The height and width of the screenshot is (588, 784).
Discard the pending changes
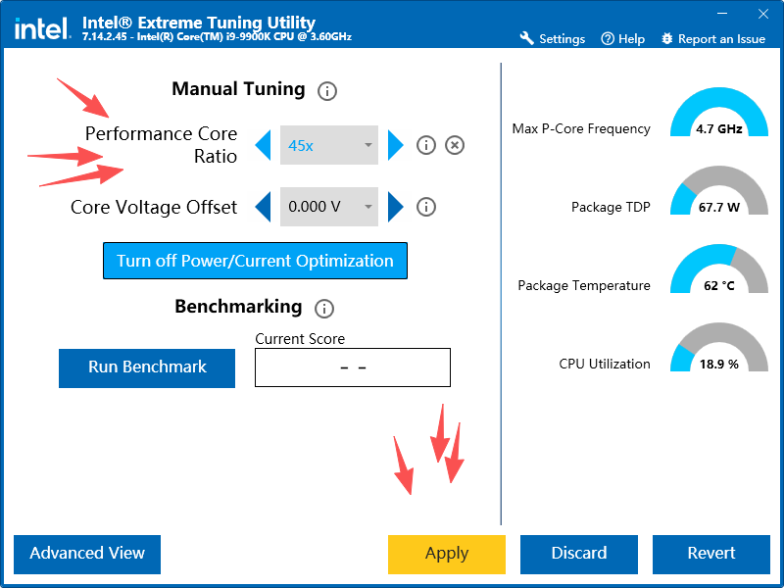[579, 554]
